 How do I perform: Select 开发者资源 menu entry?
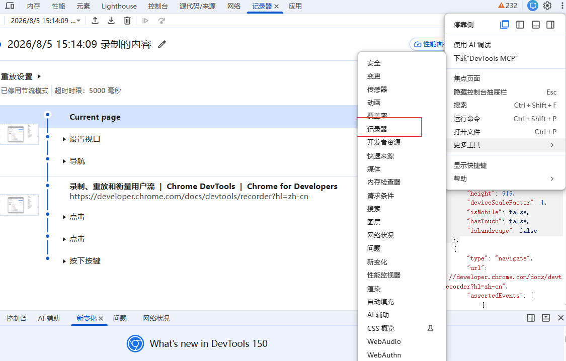coord(402,142)
